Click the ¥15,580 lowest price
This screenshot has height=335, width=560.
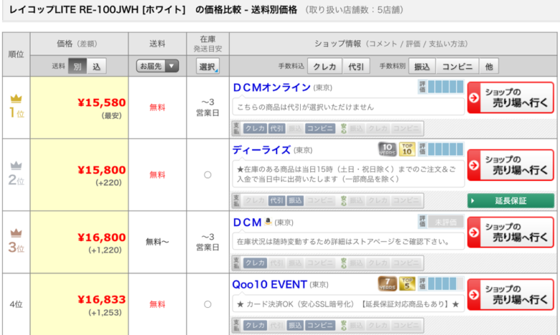coord(102,103)
